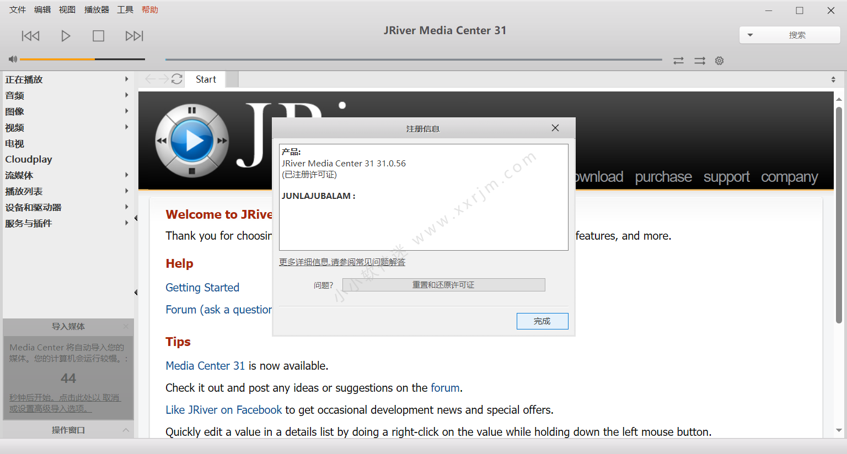The height and width of the screenshot is (454, 847).
Task: Mute audio via the speaker icon
Action: point(13,59)
